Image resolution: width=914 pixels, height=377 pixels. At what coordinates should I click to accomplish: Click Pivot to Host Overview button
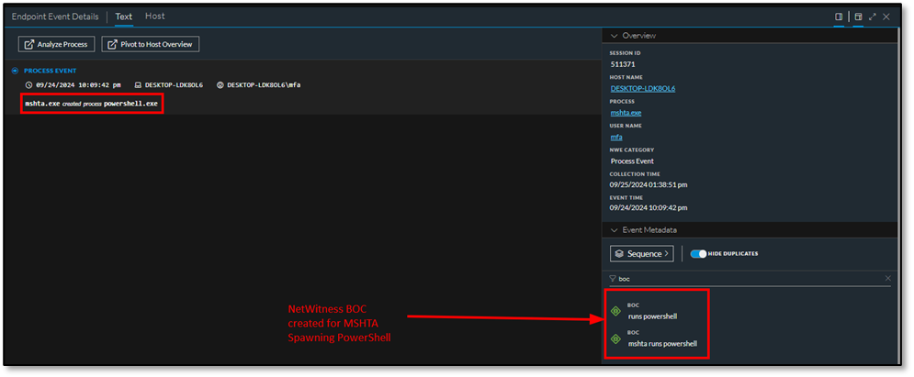click(151, 44)
